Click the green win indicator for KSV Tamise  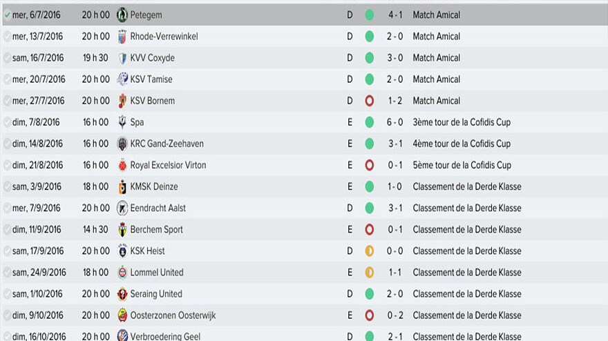(x=370, y=79)
